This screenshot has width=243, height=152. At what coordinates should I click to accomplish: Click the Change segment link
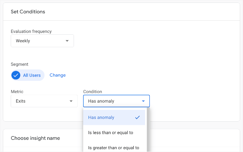tap(58, 75)
